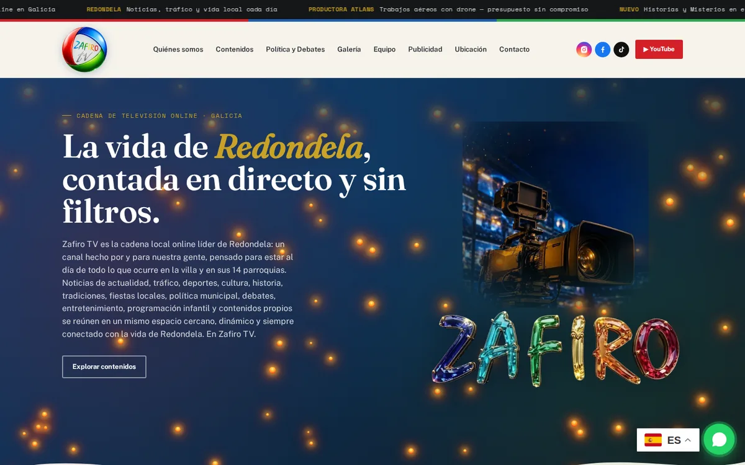
Task: Click the Zafiro TV logo
Action: (84, 50)
